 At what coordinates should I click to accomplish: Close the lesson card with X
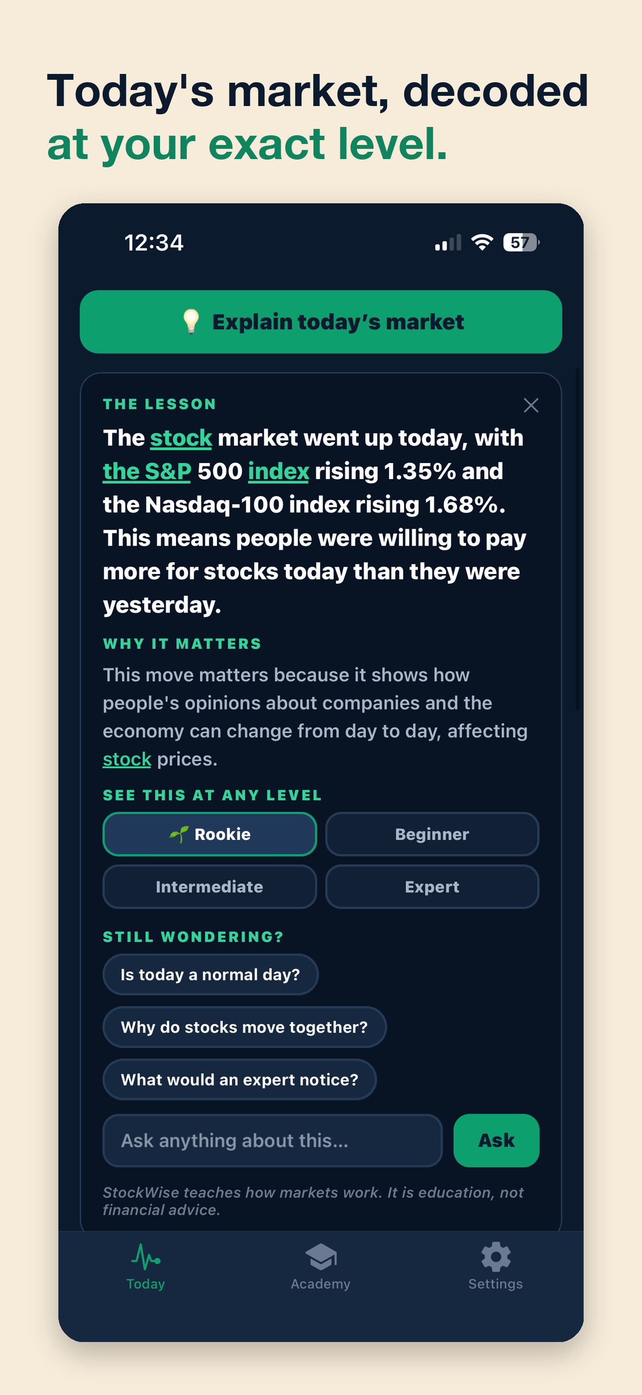pyautogui.click(x=531, y=405)
